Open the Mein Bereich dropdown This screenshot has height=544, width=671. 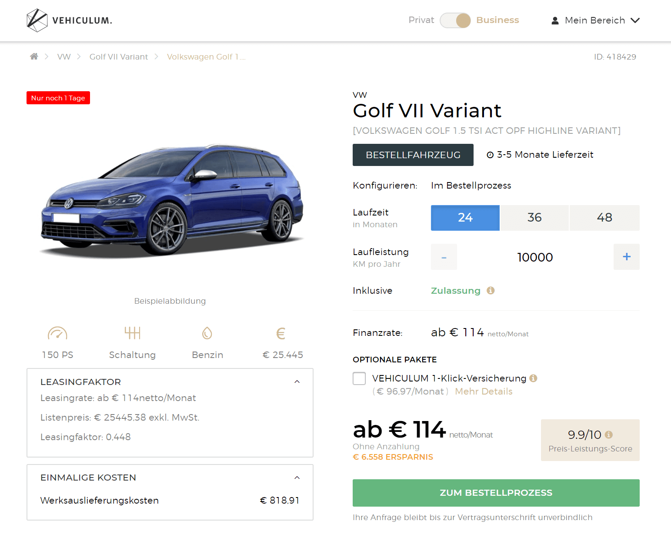click(x=595, y=20)
